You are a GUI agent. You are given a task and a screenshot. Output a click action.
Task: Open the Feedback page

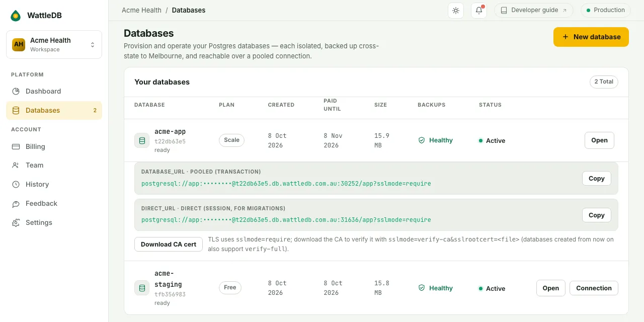click(54, 203)
